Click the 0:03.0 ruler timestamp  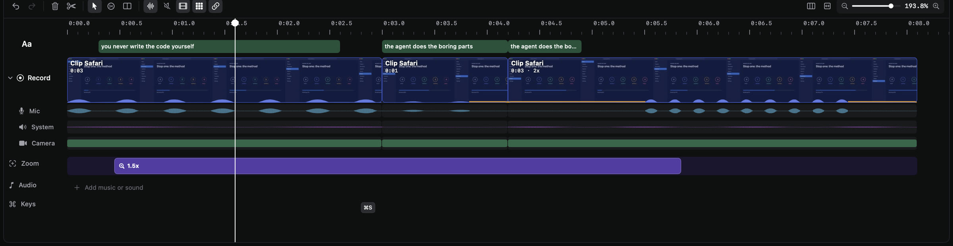[x=394, y=23]
